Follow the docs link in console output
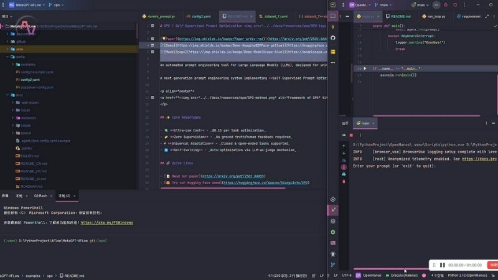The image size is (498, 280). [479, 159]
